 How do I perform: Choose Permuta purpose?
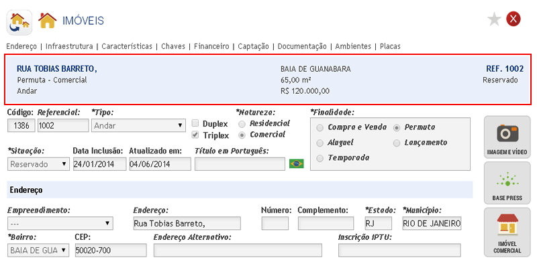click(397, 128)
